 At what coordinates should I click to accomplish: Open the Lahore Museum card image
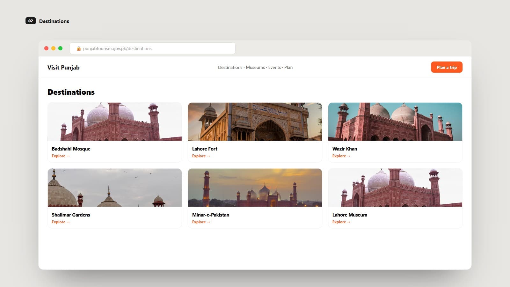pos(395,188)
